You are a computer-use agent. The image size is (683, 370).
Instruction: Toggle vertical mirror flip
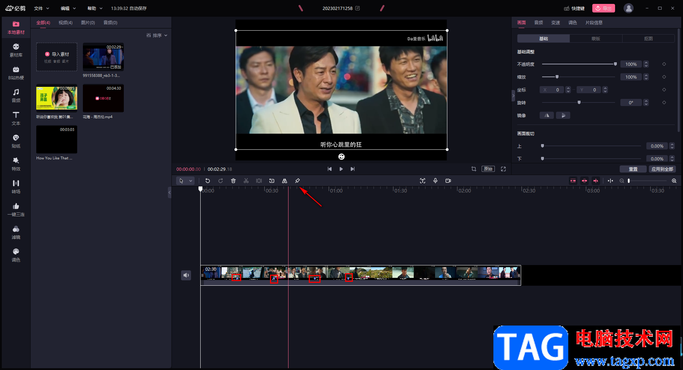point(563,115)
